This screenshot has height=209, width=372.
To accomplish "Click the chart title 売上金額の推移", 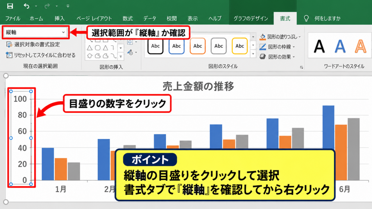I will click(198, 86).
